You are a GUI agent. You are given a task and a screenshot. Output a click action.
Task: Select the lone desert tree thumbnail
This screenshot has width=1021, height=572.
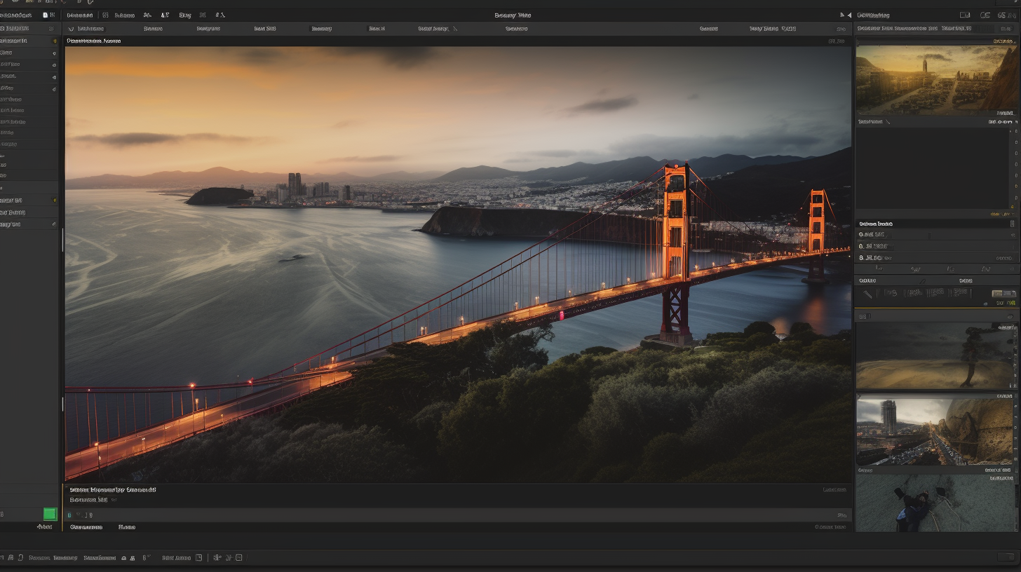coord(935,356)
